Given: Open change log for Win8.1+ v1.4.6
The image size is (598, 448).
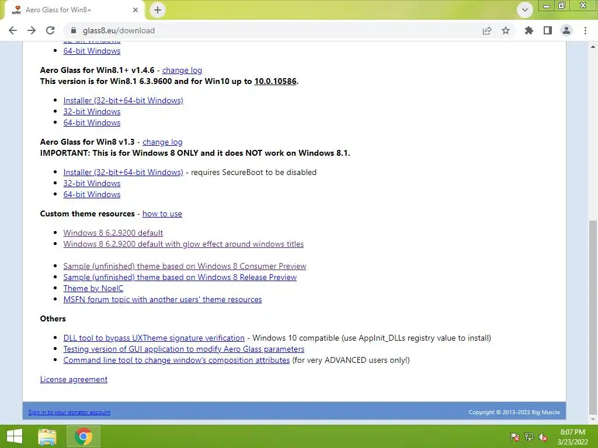Looking at the screenshot, I should (x=182, y=70).
